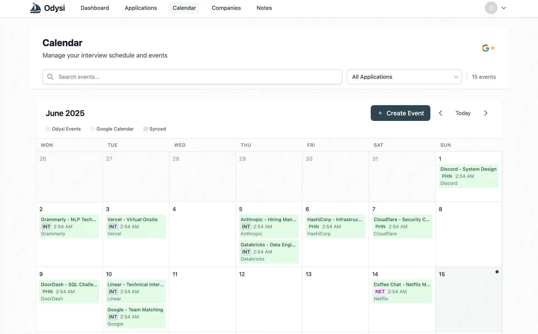Viewport: 538px width, 334px height.
Task: Go to previous month arrow
Action: click(x=440, y=113)
